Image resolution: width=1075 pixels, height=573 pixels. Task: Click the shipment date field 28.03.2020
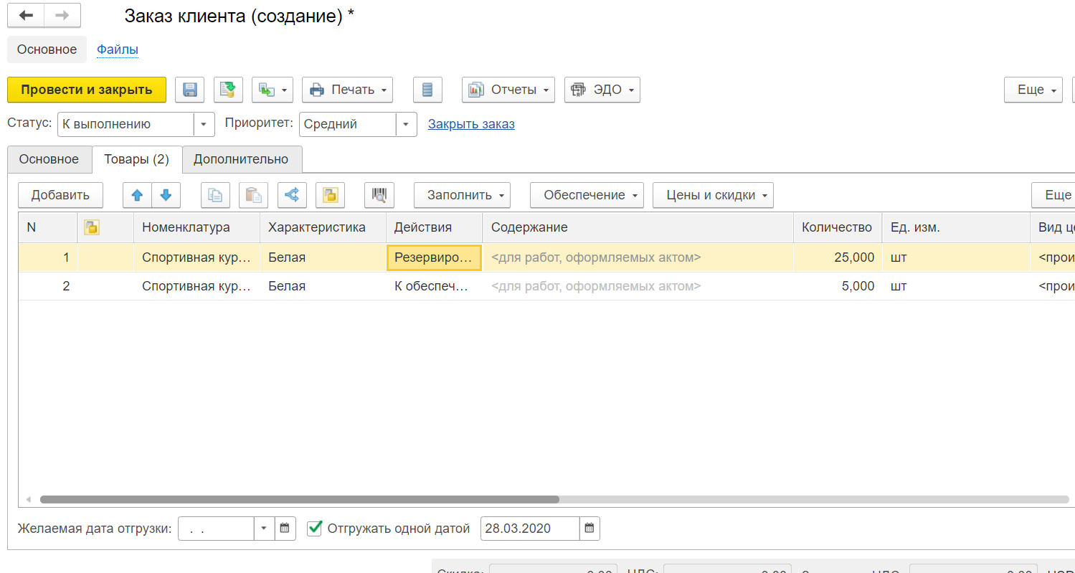pyautogui.click(x=529, y=529)
